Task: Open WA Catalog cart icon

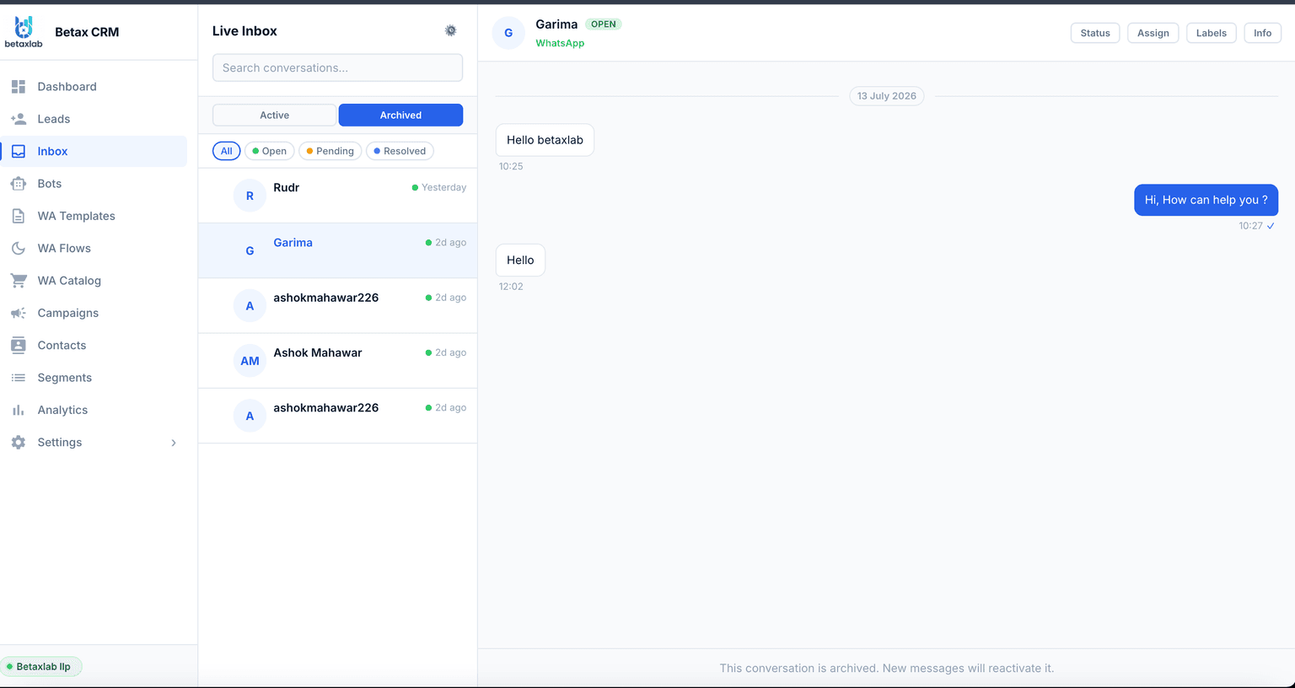Action: pos(19,281)
